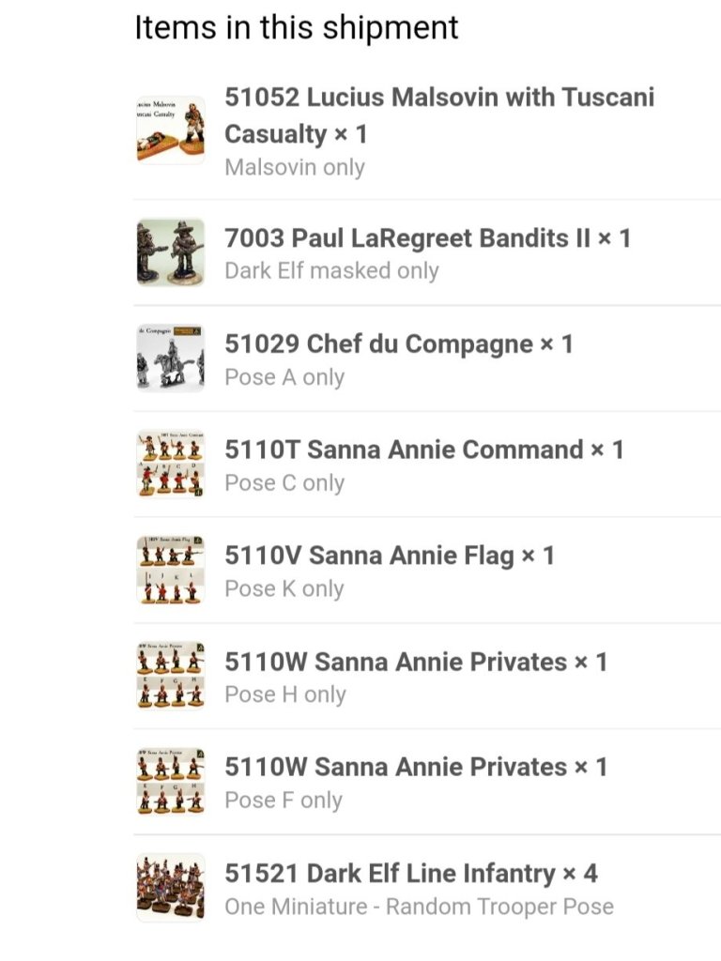
Task: Click the 'Malsovin only' variant text
Action: [295, 168]
